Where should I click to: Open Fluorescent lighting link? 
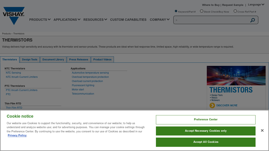click(x=83, y=85)
